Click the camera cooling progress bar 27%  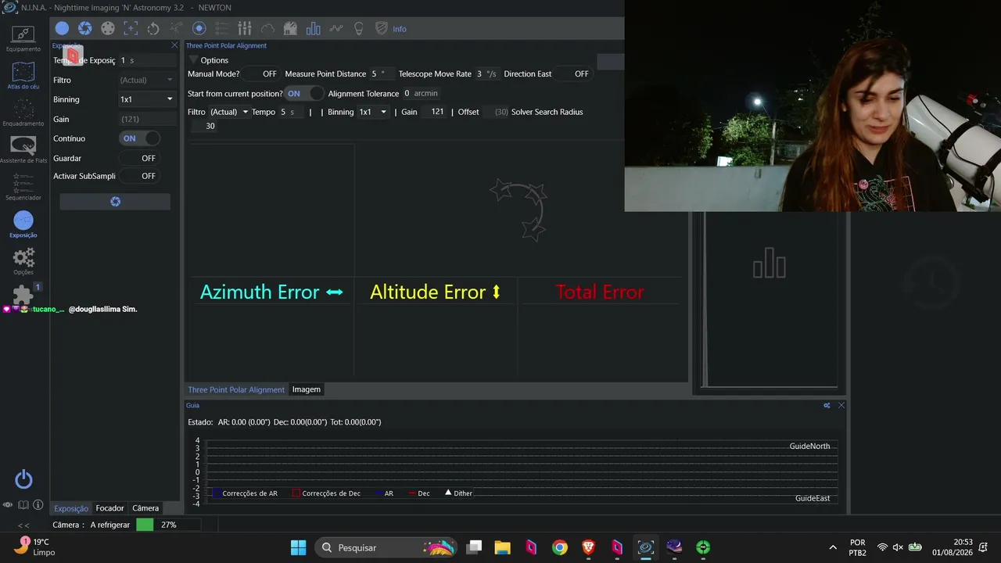168,525
